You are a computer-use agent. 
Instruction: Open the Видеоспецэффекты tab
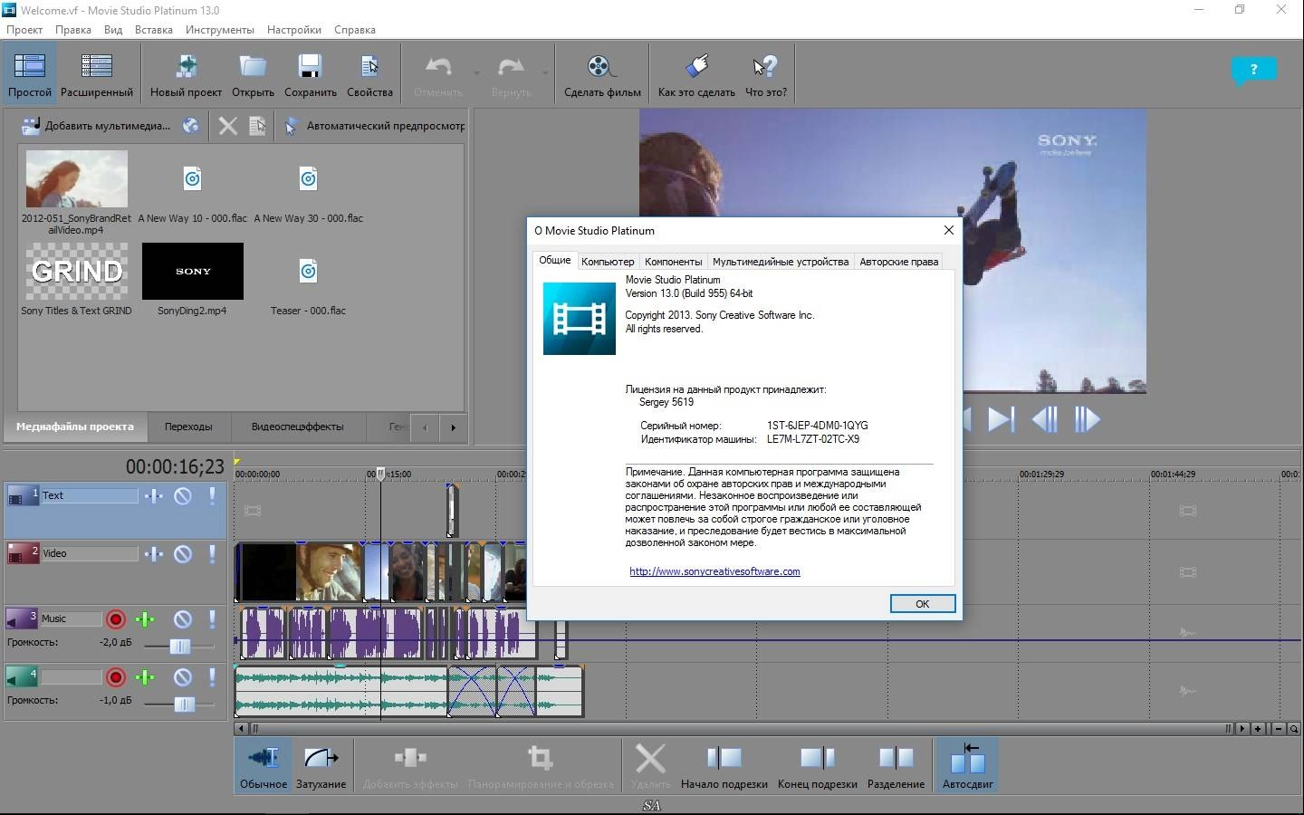tap(297, 427)
